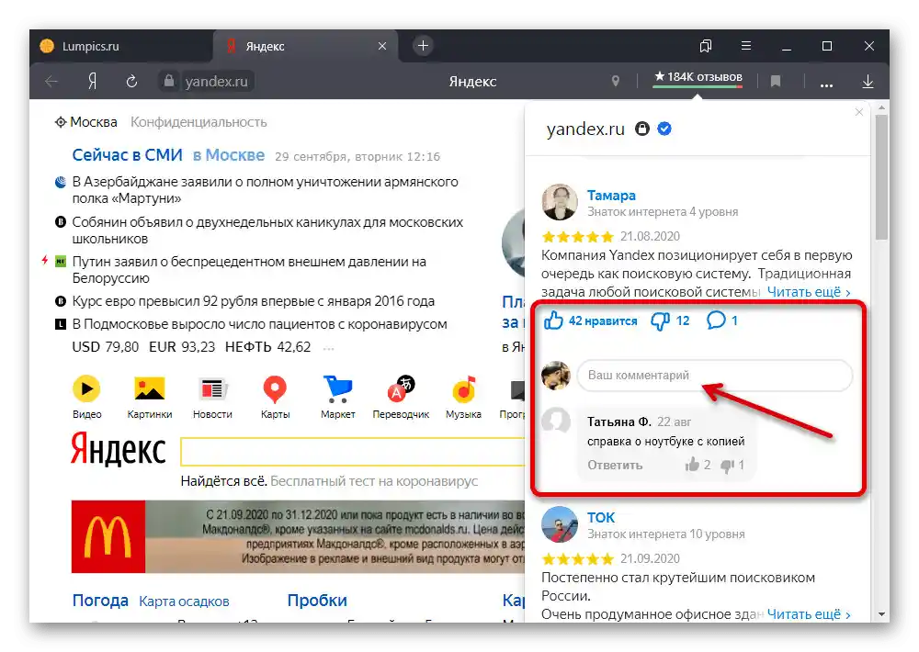The height and width of the screenshot is (652, 919).
Task: Open the Азербайджан news headline
Action: point(265,190)
